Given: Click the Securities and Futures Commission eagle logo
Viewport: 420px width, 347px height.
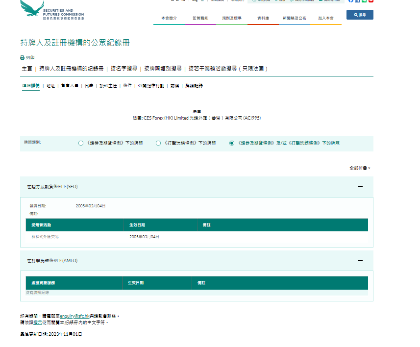Looking at the screenshot, I should (x=52, y=10).
